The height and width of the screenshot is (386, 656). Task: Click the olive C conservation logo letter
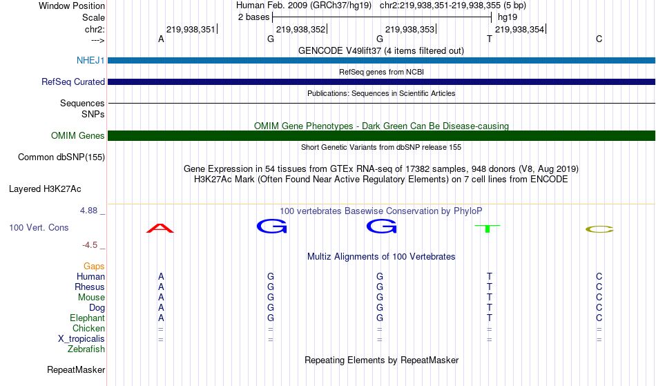[x=599, y=229]
